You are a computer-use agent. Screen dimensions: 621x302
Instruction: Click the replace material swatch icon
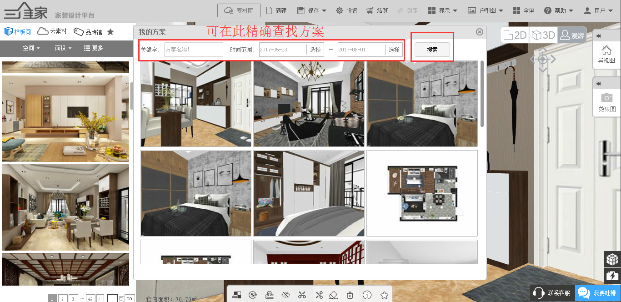tap(236, 295)
